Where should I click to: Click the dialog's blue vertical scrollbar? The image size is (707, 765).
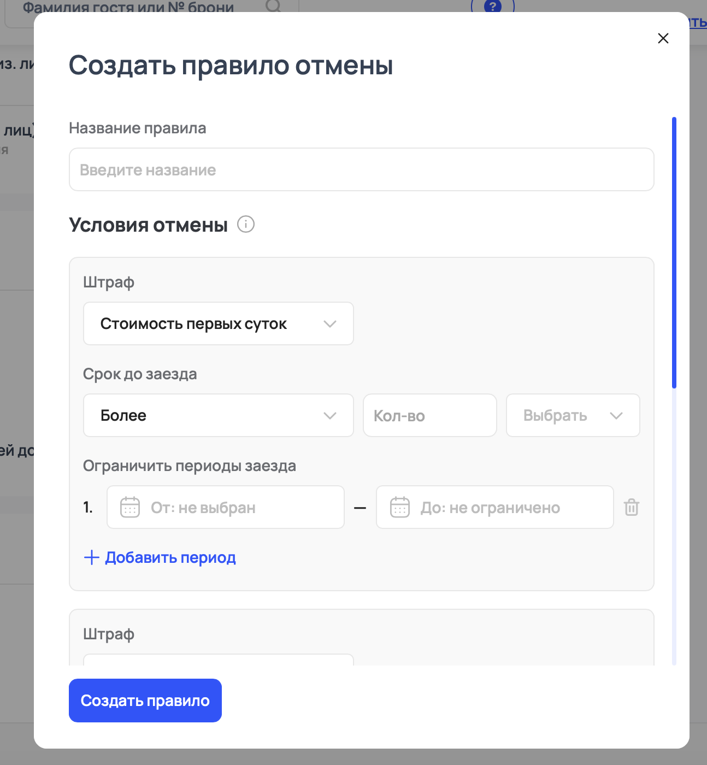674,251
